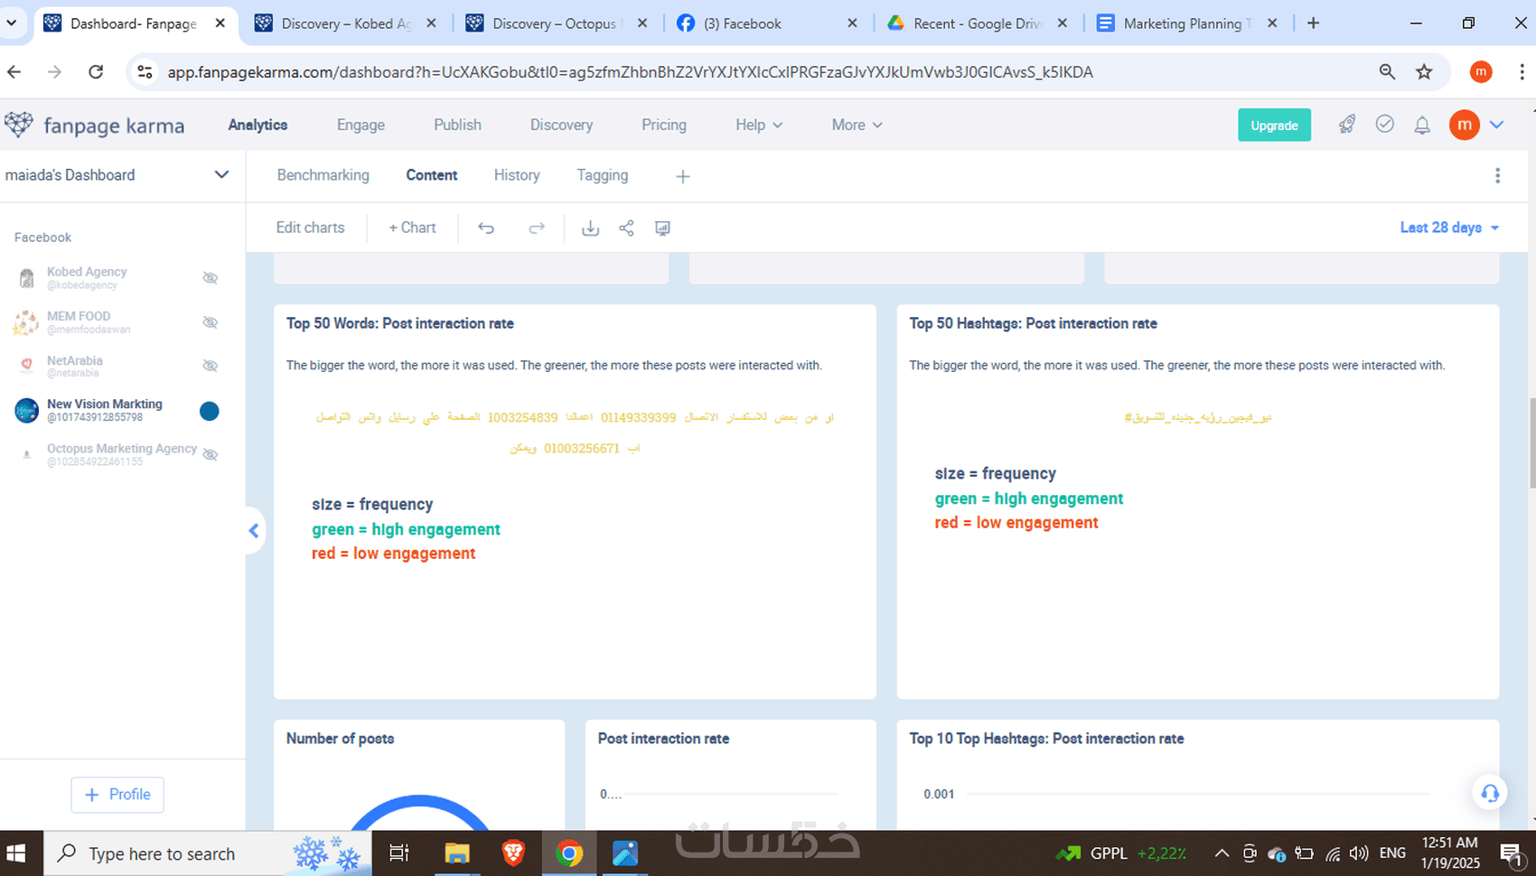Add a new dashboard tab with plus
The height and width of the screenshot is (876, 1536).
(683, 177)
